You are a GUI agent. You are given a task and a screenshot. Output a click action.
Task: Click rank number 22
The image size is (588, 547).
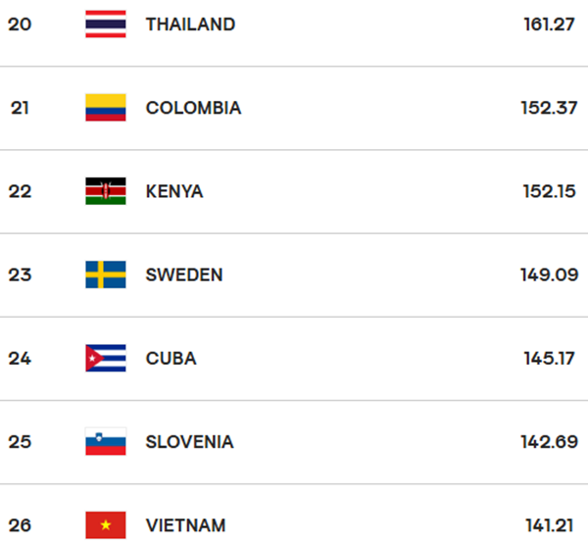pos(20,191)
